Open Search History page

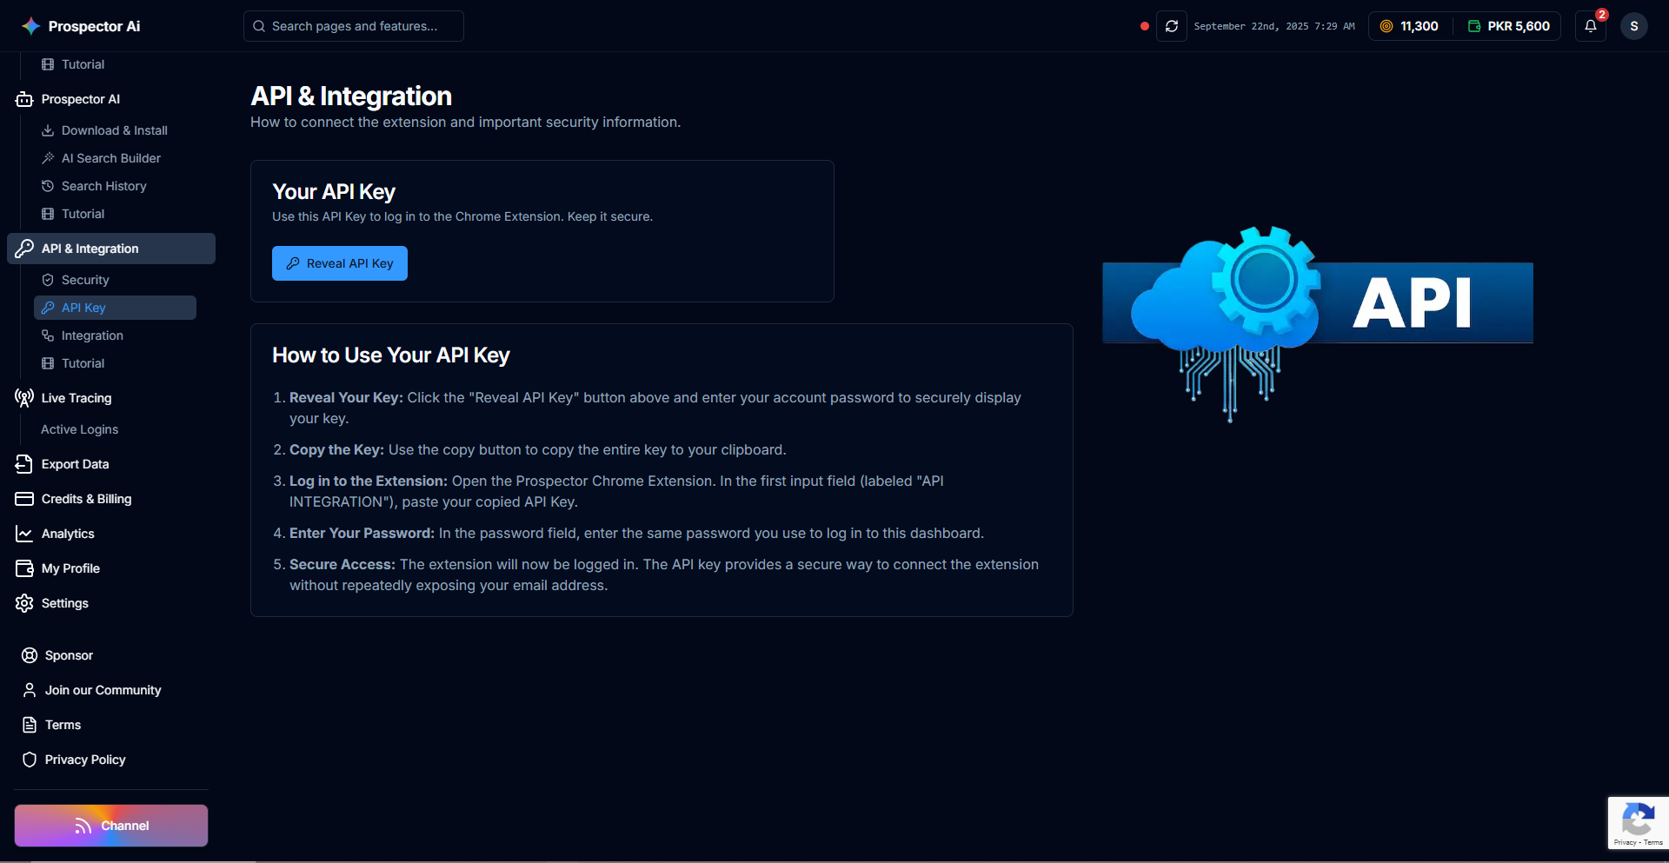tap(103, 186)
